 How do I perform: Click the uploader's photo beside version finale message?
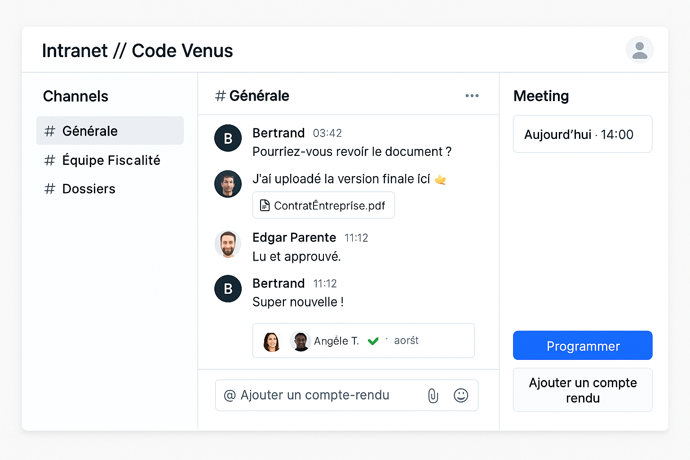(x=228, y=184)
